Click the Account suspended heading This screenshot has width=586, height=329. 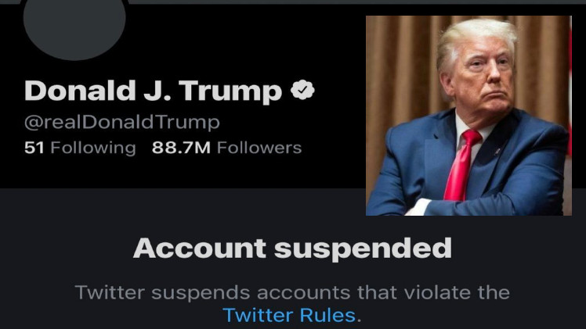(292, 248)
